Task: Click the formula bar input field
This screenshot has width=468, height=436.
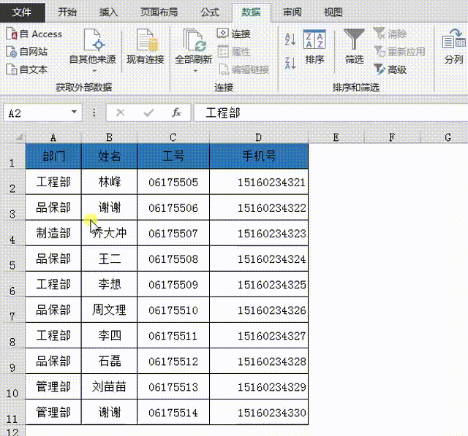Action: [329, 112]
